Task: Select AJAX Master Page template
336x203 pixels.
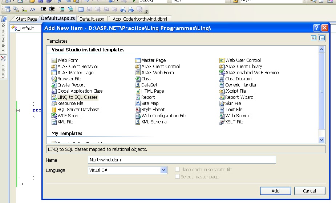Action: [72, 73]
